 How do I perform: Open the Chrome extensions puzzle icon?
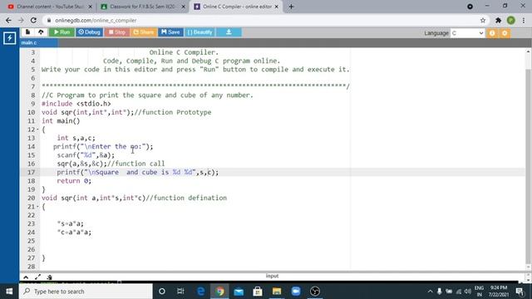[499, 20]
